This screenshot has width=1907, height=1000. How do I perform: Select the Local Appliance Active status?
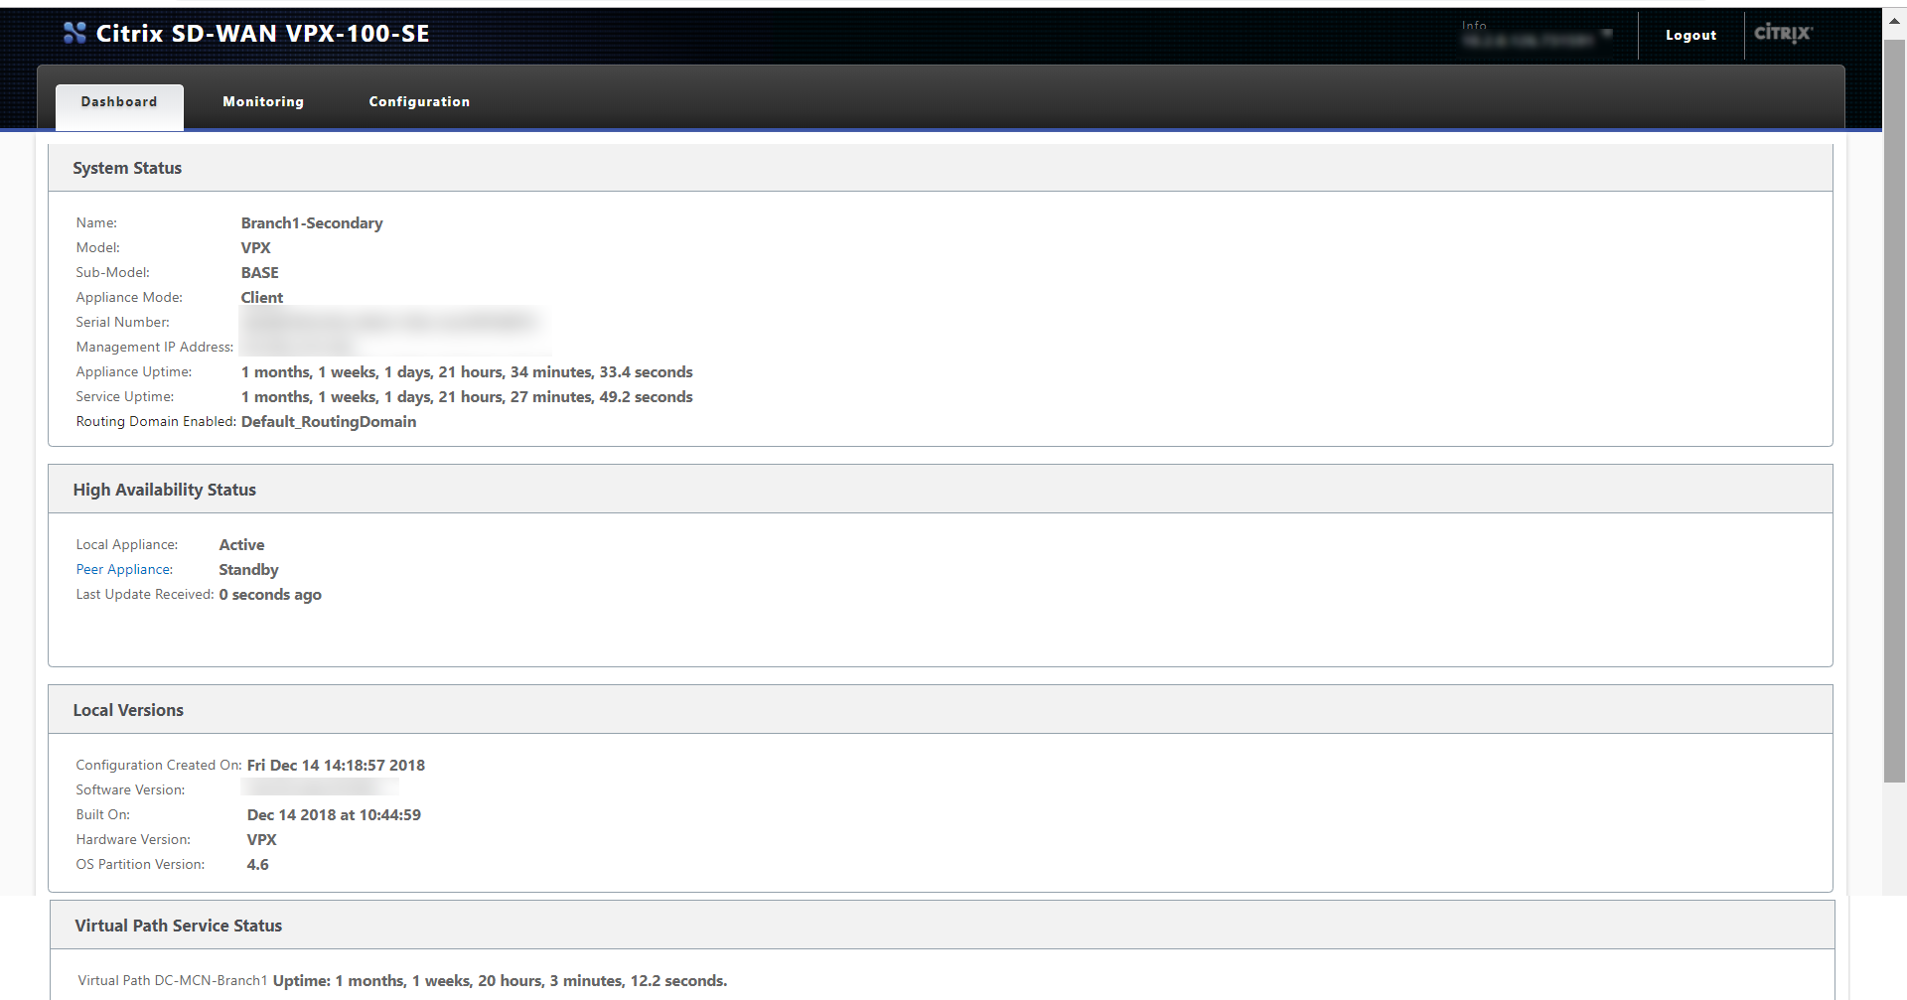(x=241, y=544)
